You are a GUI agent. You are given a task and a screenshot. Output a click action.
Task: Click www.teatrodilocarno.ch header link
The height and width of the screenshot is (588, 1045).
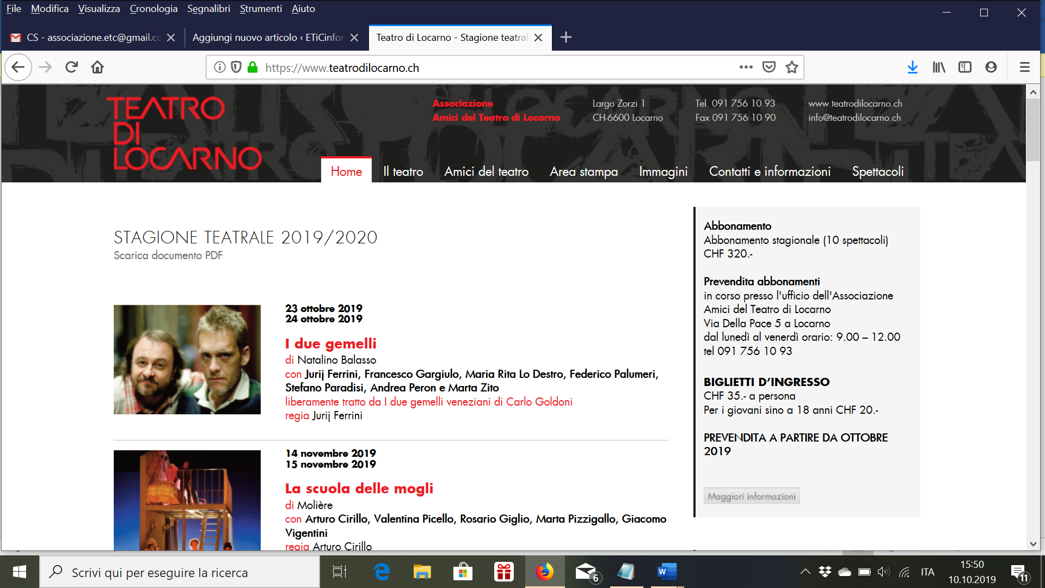[x=855, y=103]
